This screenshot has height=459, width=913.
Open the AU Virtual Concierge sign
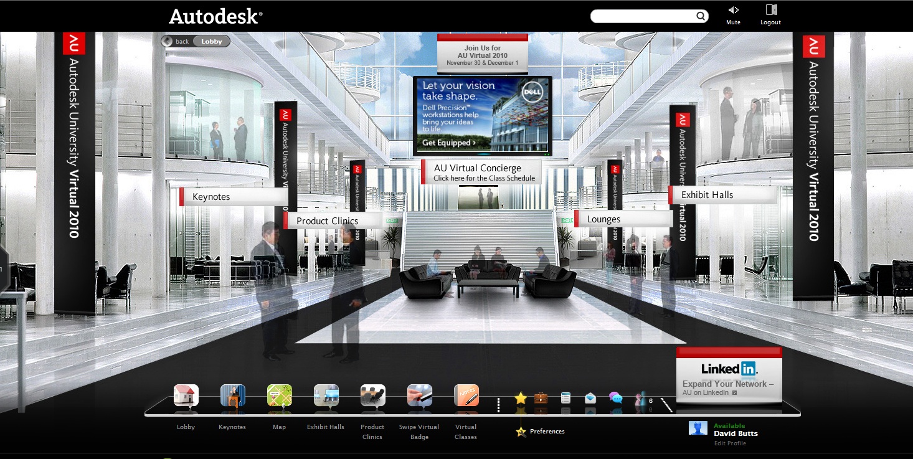pos(481,173)
